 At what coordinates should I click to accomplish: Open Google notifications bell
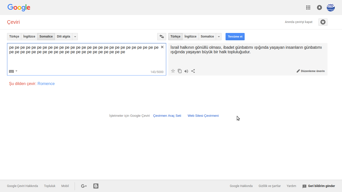tap(319, 7)
